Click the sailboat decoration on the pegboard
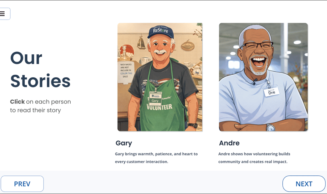The width and height of the screenshot is (327, 194). [x=141, y=43]
